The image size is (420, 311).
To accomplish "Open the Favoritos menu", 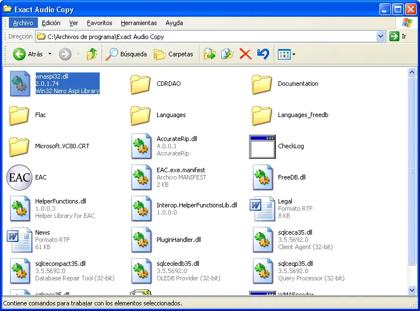I will 99,23.
